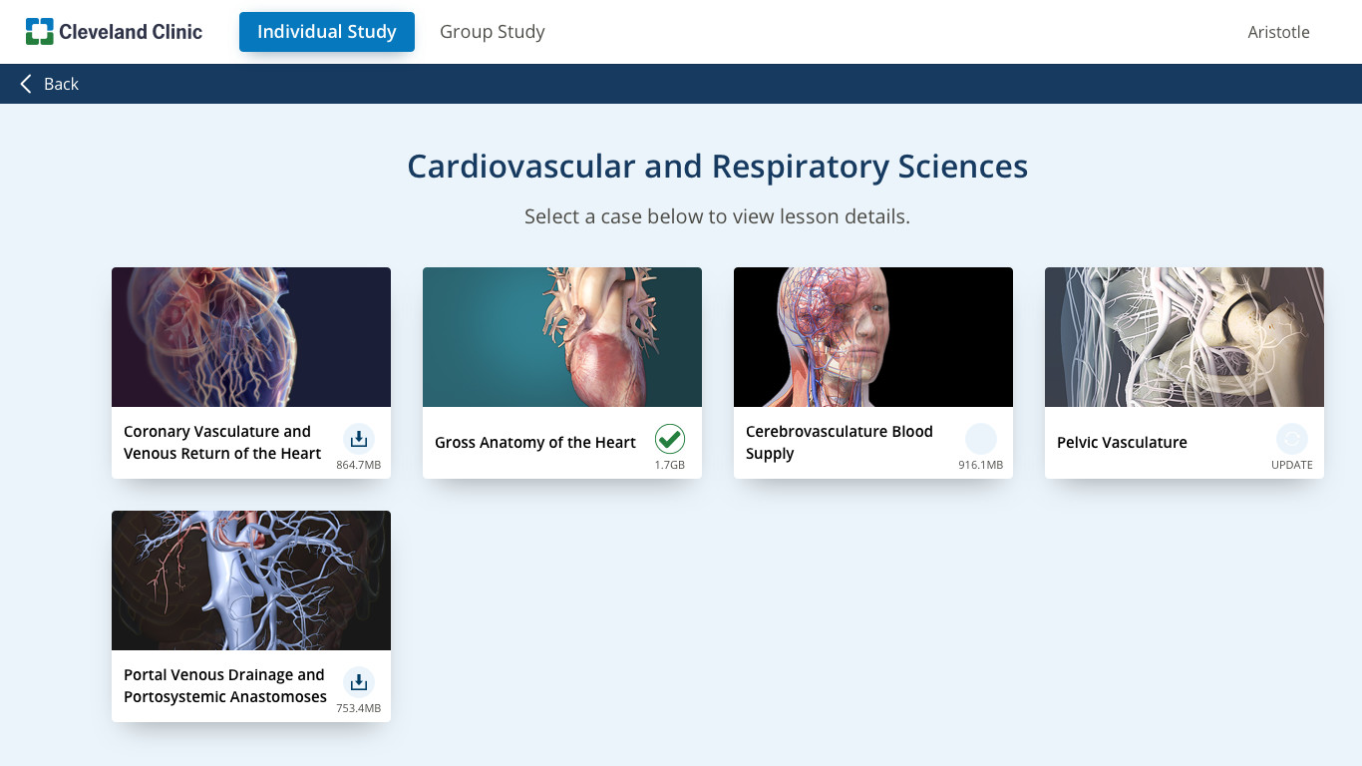Open Portal Venous Drainage image

tap(251, 580)
